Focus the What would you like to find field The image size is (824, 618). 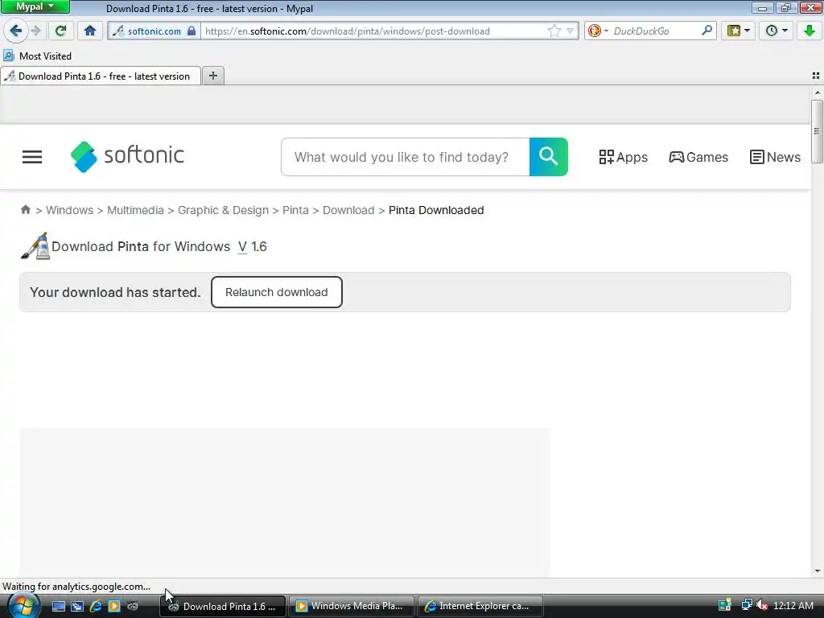406,157
